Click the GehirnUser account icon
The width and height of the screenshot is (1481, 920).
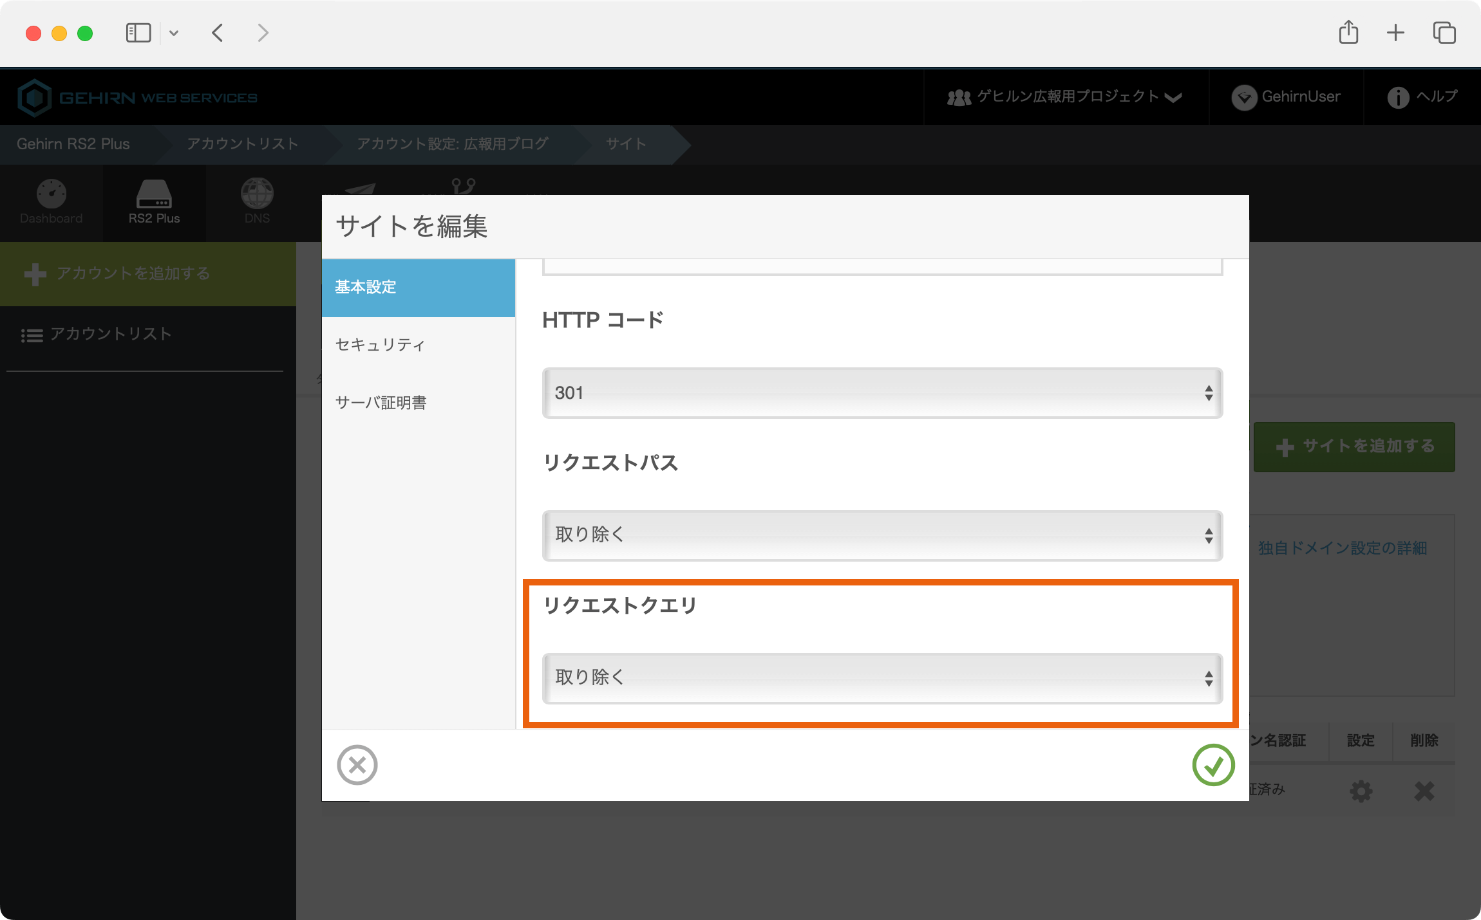1245,97
